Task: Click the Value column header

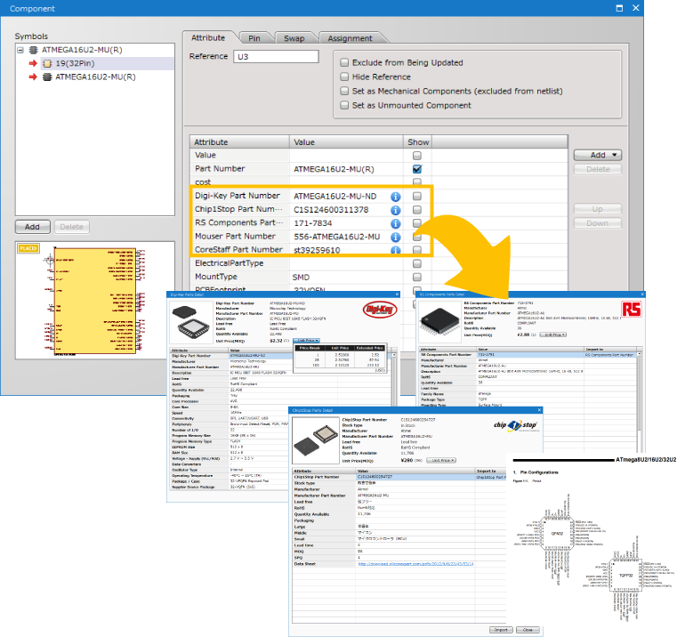Action: 346,142
